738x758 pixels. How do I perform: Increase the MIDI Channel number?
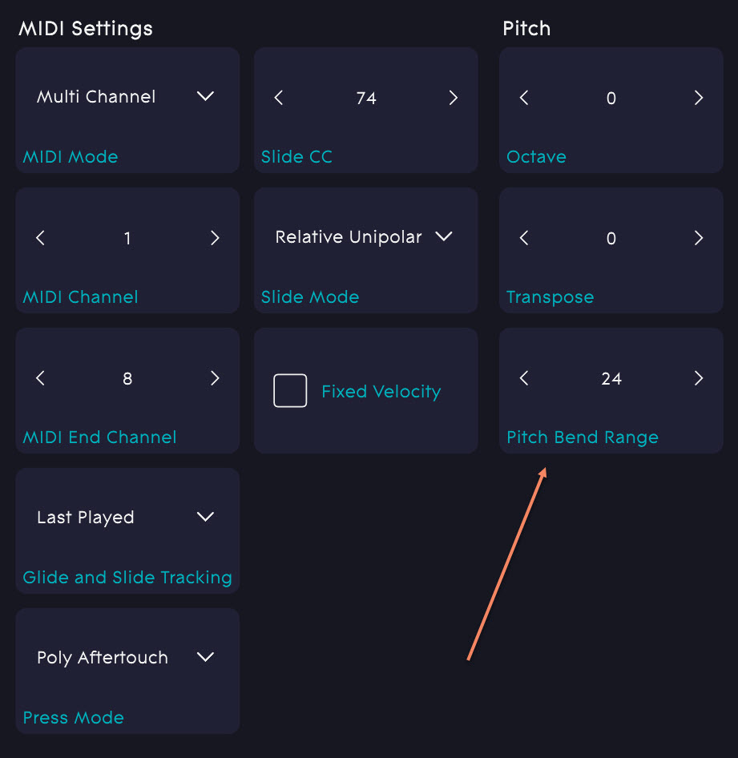(214, 238)
